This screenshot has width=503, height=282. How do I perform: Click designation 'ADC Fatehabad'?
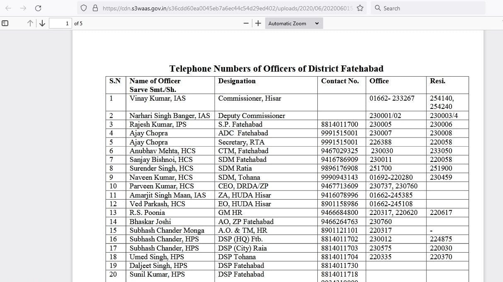click(243, 133)
